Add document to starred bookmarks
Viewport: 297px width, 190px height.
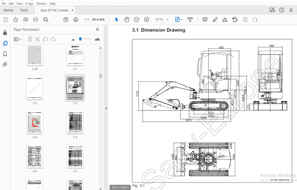pyautogui.click(x=16, y=20)
